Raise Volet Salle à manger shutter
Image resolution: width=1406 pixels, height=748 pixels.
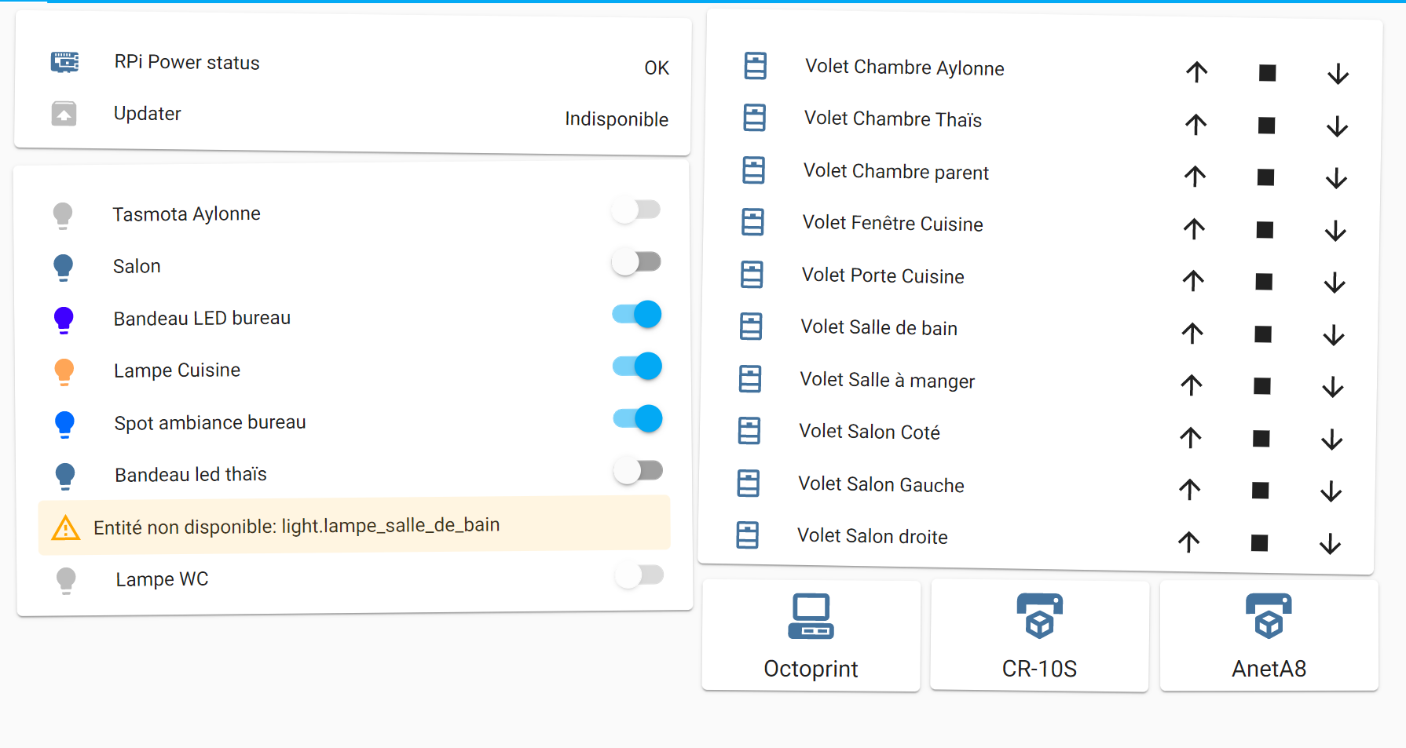[x=1192, y=385]
